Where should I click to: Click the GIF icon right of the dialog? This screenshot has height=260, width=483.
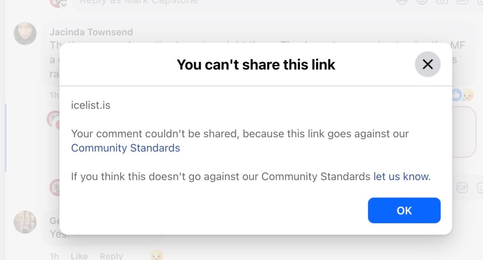click(462, 188)
